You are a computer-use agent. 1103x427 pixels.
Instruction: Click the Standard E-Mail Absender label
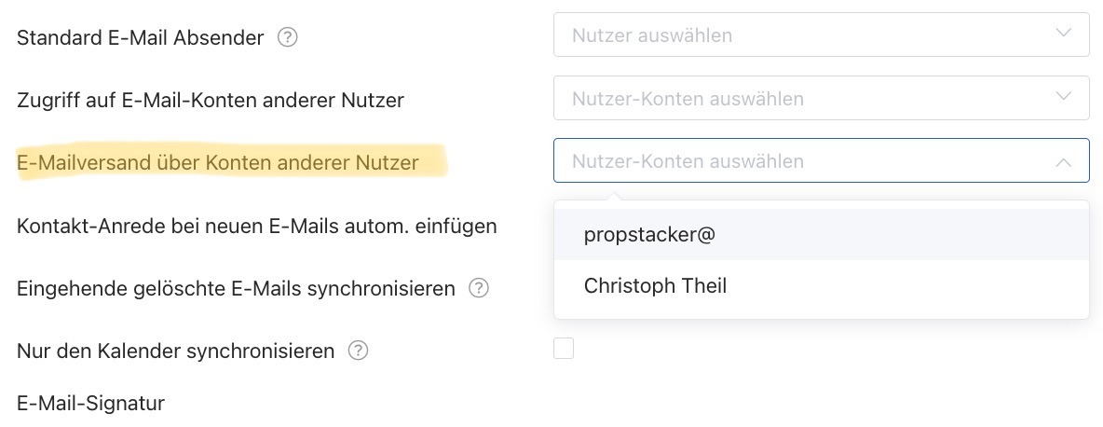140,37
